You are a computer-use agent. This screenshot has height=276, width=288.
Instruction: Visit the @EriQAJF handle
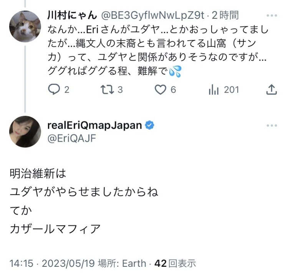pyautogui.click(x=72, y=138)
